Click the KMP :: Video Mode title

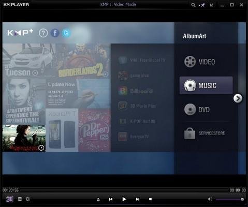click(x=118, y=5)
